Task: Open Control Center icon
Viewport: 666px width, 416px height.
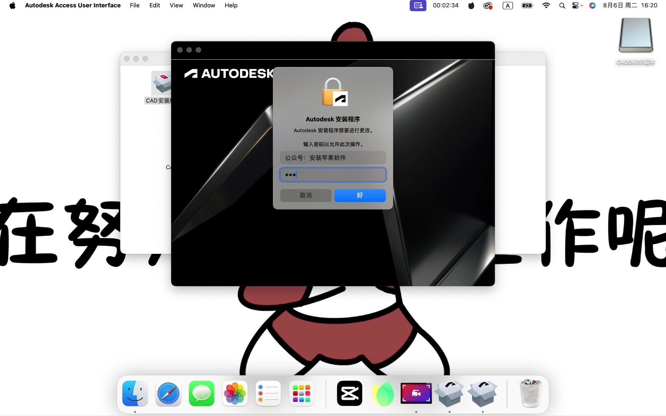Action: 576,5
